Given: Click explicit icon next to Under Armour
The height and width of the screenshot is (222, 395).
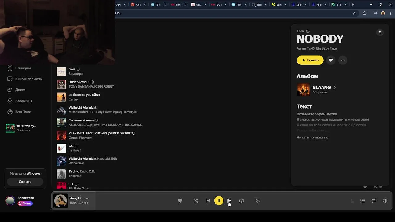Looking at the screenshot, I should (x=92, y=82).
